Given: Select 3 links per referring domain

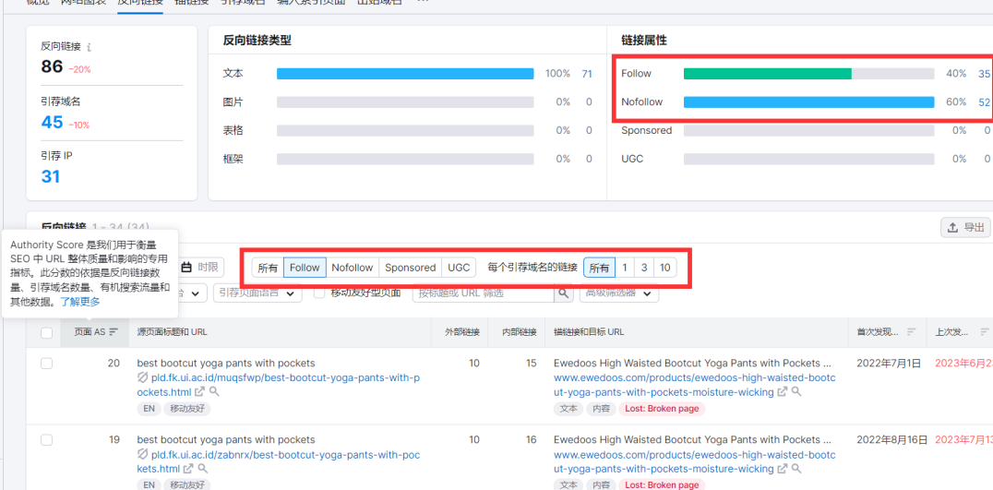Looking at the screenshot, I should pyautogui.click(x=644, y=268).
